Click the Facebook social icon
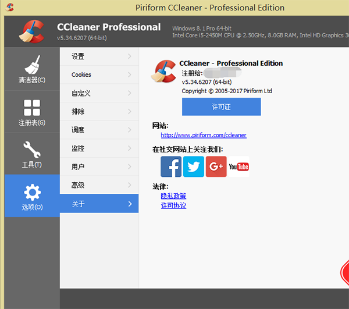 click(x=171, y=166)
